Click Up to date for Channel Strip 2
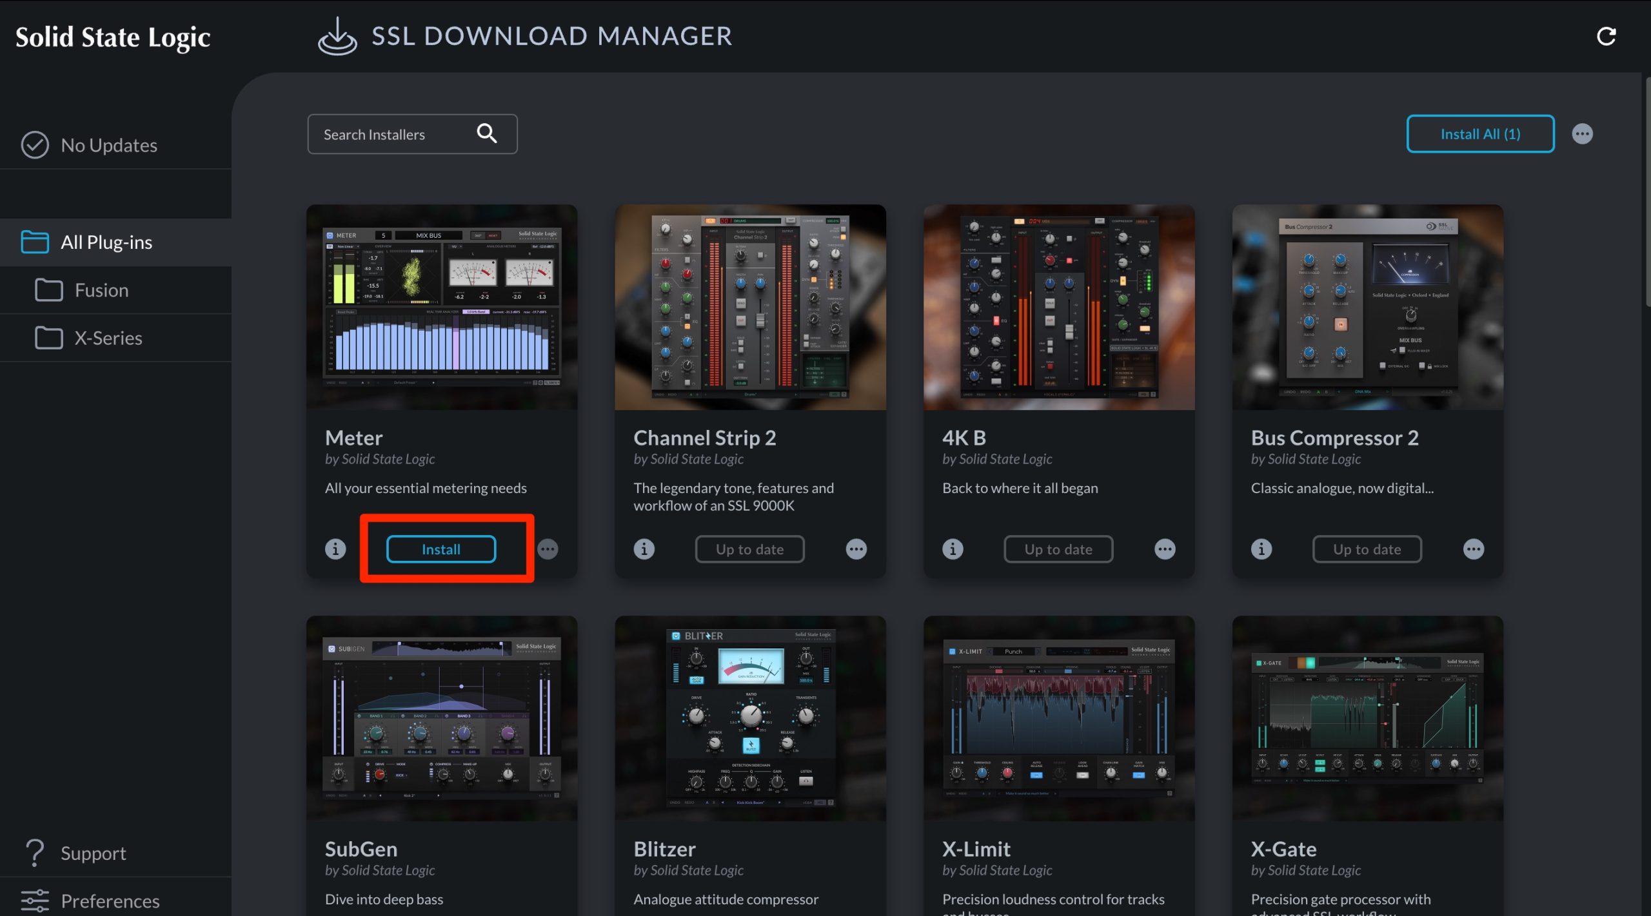The width and height of the screenshot is (1651, 916). 750,549
